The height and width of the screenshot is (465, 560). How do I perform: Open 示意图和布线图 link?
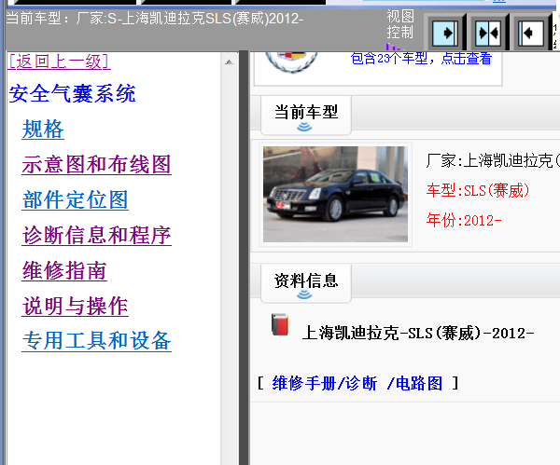point(96,164)
